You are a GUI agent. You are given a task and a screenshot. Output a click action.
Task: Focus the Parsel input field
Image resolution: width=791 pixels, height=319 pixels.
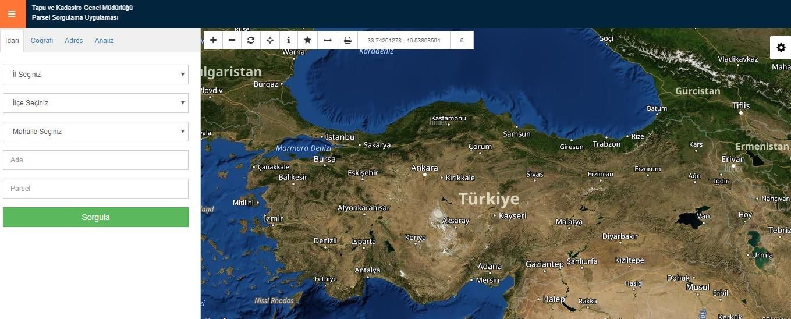coord(95,189)
